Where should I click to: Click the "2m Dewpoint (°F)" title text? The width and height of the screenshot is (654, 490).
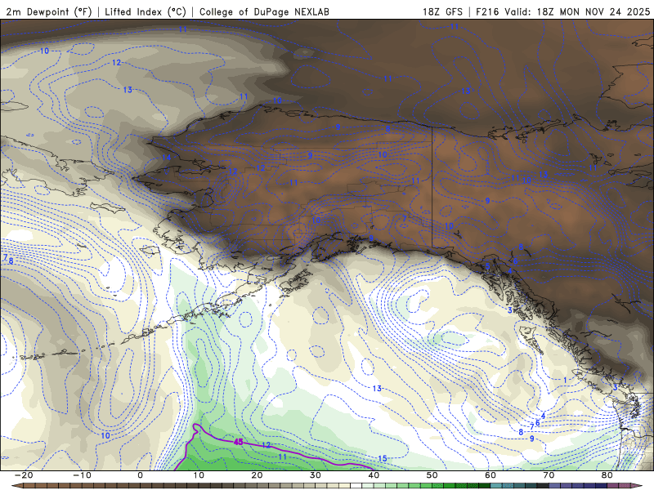(48, 11)
